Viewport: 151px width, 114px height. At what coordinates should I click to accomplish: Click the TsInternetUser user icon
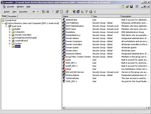point(64,78)
